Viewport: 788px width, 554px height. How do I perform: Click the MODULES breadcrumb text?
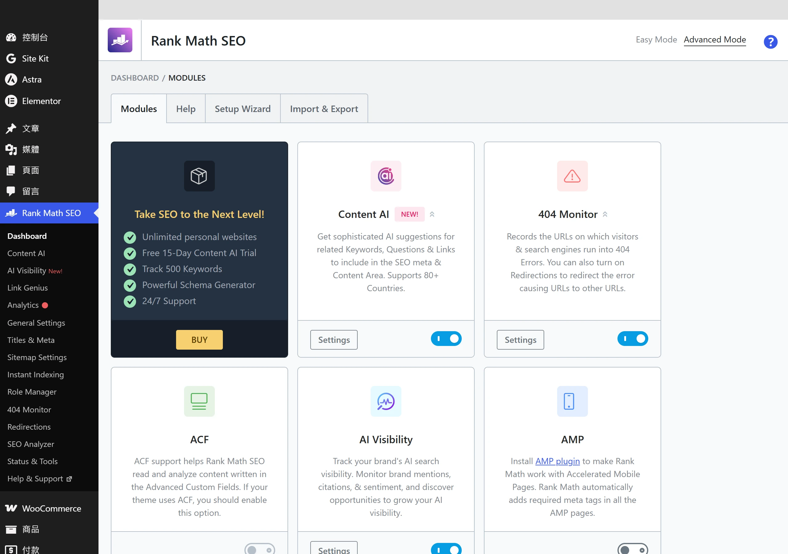point(187,78)
